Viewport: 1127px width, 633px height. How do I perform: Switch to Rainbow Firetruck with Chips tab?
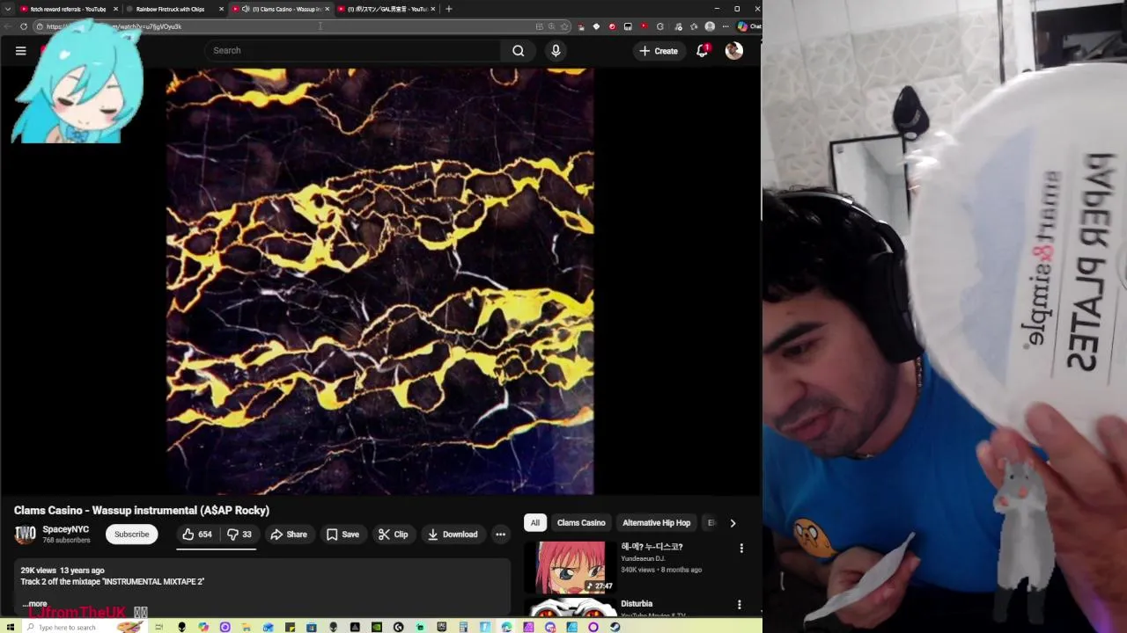170,9
